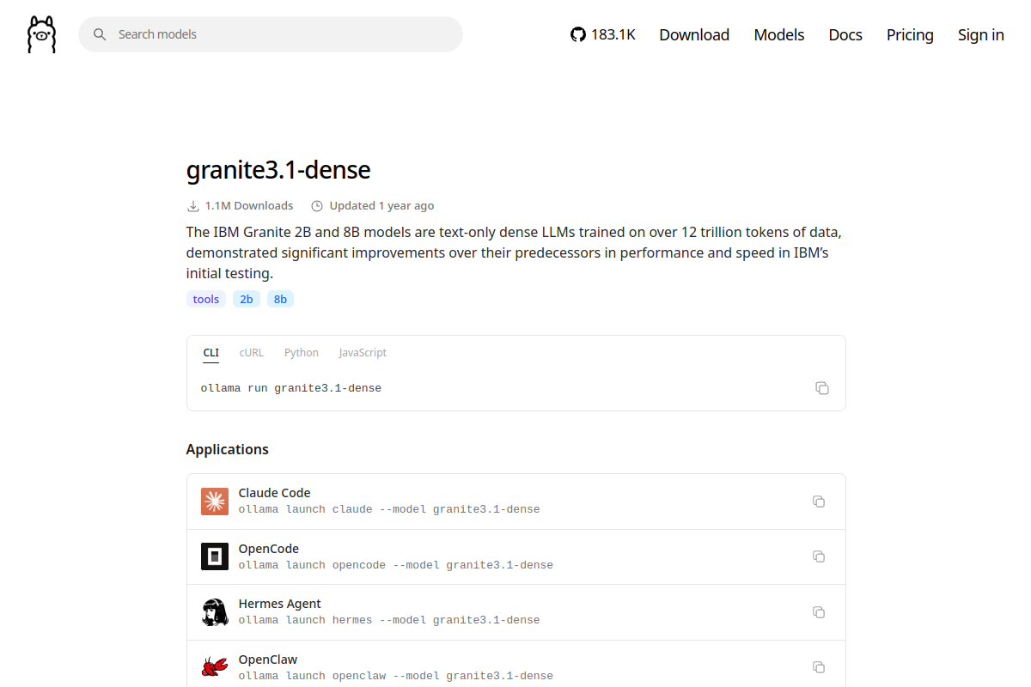Click the OpenCode logo icon

(215, 556)
